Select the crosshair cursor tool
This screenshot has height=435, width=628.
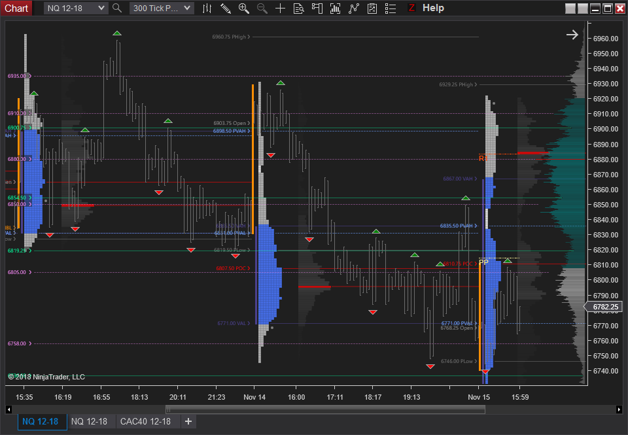pyautogui.click(x=281, y=8)
